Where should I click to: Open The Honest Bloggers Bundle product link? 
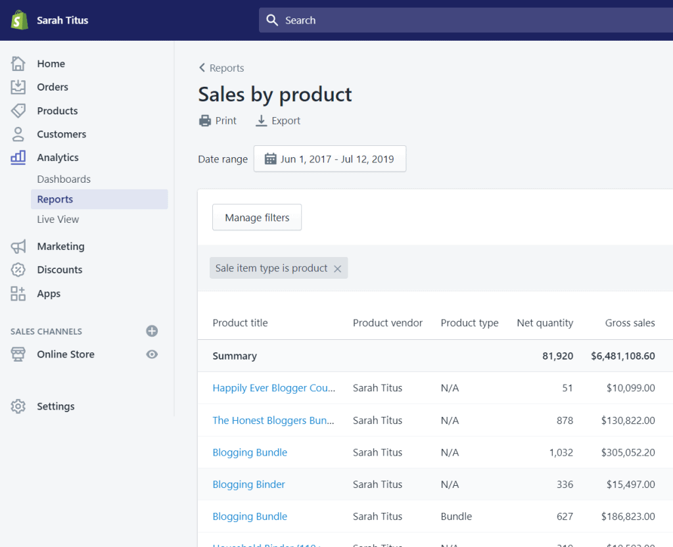[x=273, y=420]
